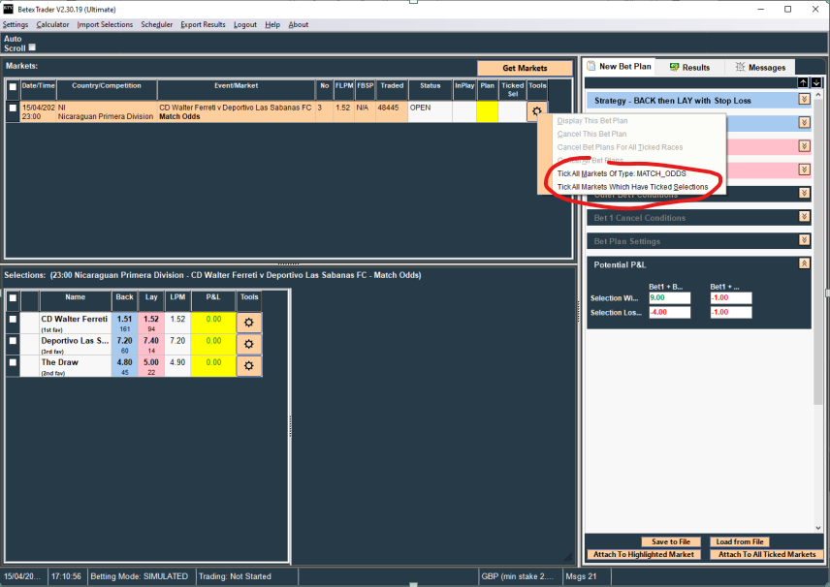The width and height of the screenshot is (830, 587).
Task: Open tools gear for Deportivo Las Sabanas
Action: [248, 344]
